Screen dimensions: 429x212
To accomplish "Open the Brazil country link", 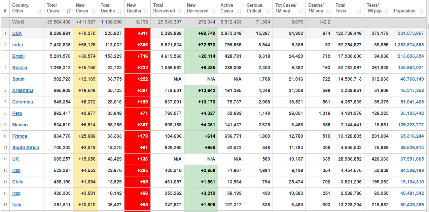I will click(19, 56).
